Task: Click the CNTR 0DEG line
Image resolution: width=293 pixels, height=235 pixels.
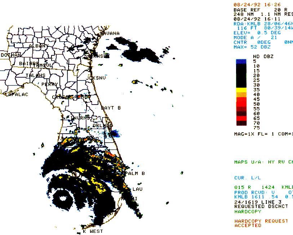Action: (x=263, y=42)
